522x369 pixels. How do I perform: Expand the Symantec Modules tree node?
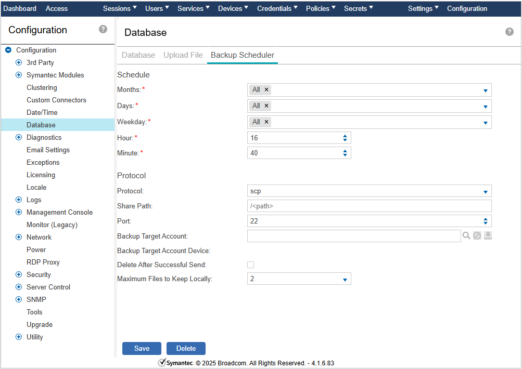(19, 75)
